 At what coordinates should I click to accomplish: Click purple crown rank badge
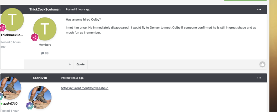[30, 106]
